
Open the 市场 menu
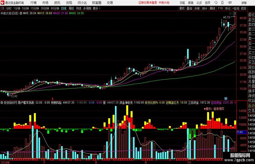[45, 3]
